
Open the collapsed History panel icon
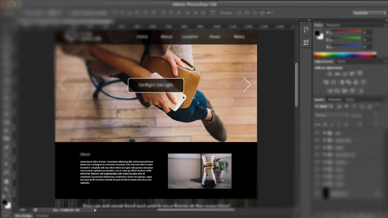306,29
